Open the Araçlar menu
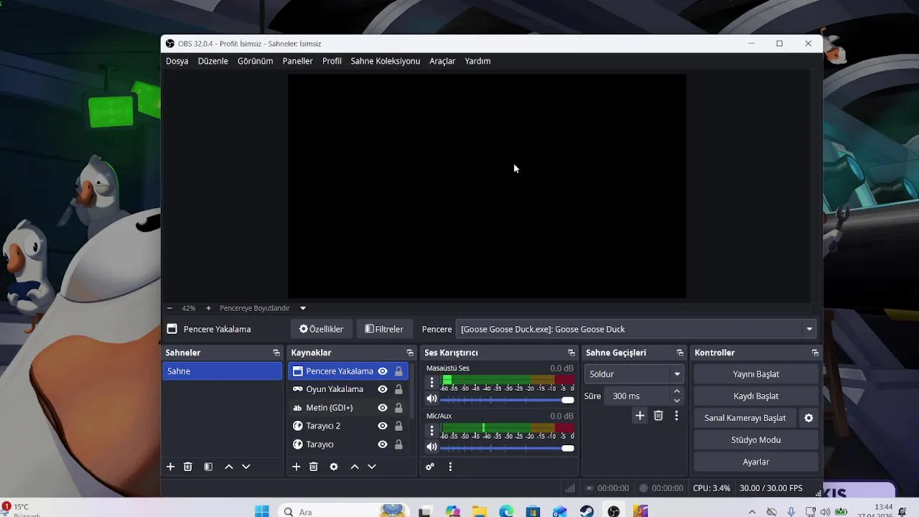 [442, 61]
